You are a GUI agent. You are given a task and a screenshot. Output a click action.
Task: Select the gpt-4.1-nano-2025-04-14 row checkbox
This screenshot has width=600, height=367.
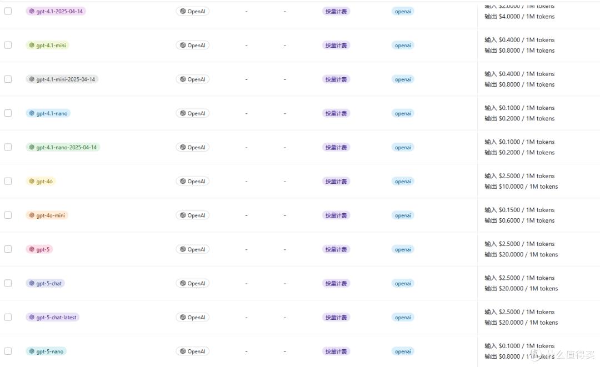(8, 147)
